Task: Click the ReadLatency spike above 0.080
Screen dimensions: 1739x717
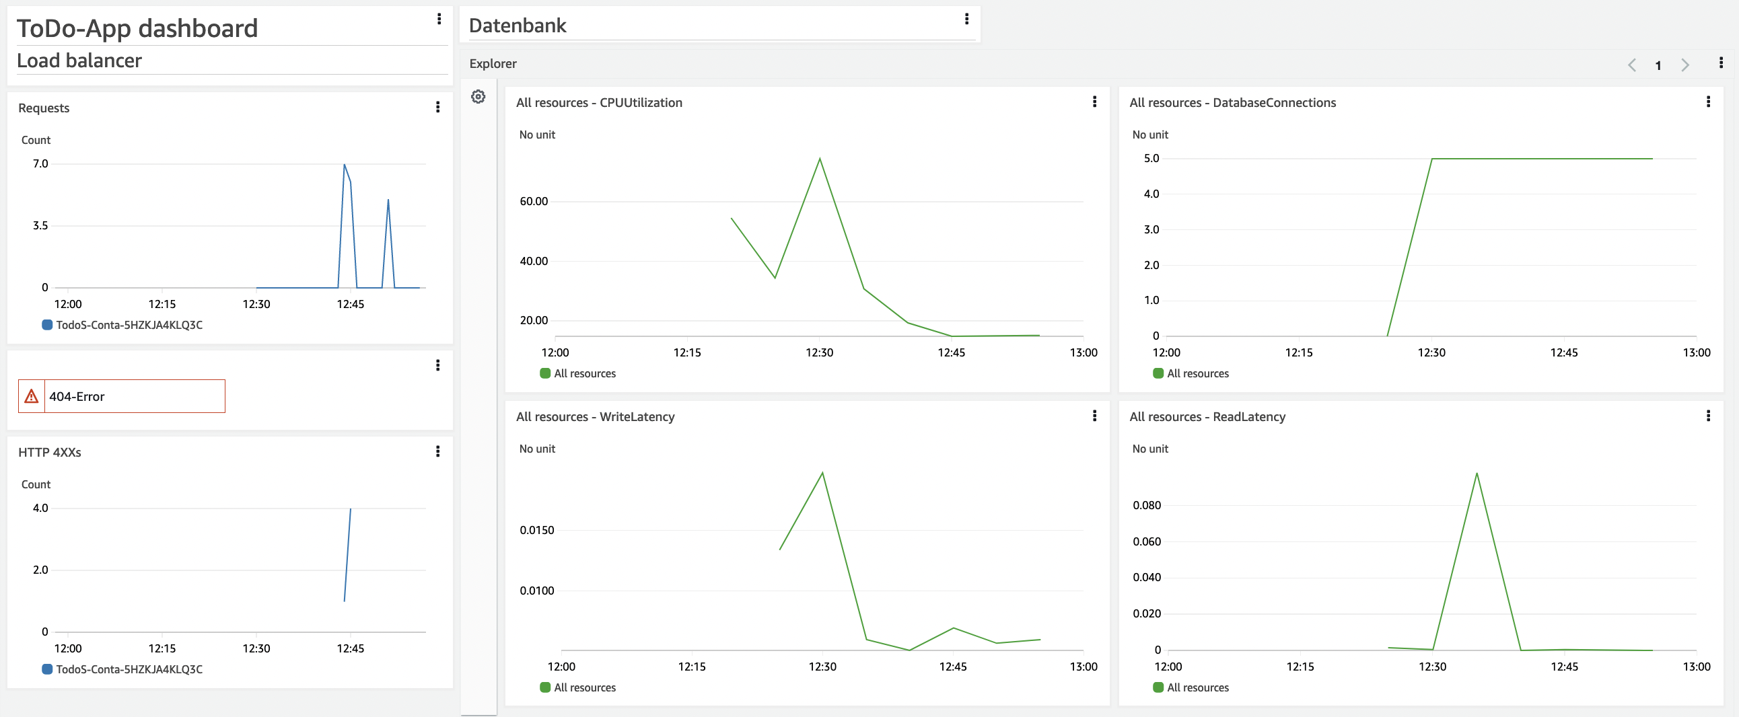Action: pyautogui.click(x=1477, y=474)
